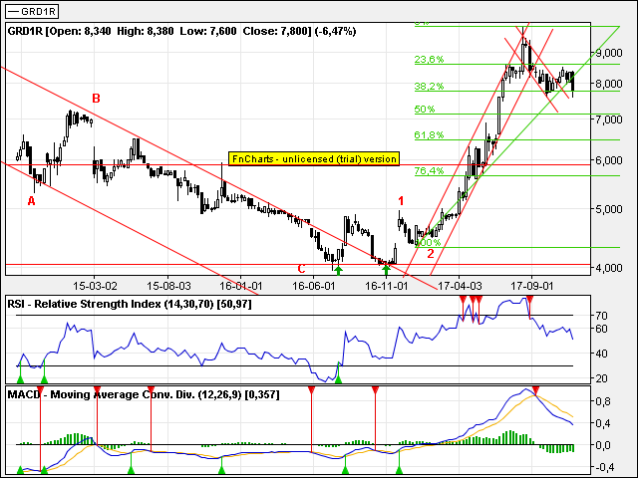Click the MACD red sell marker near 17-09-01
The width and height of the screenshot is (638, 478).
pyautogui.click(x=536, y=390)
